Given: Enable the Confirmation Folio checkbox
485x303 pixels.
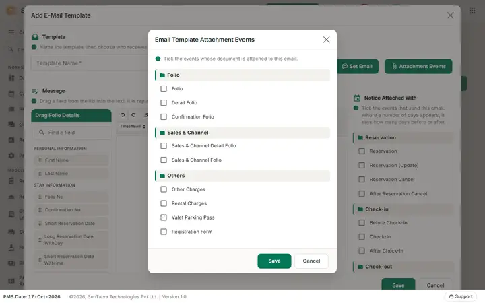Looking at the screenshot, I should (164, 117).
